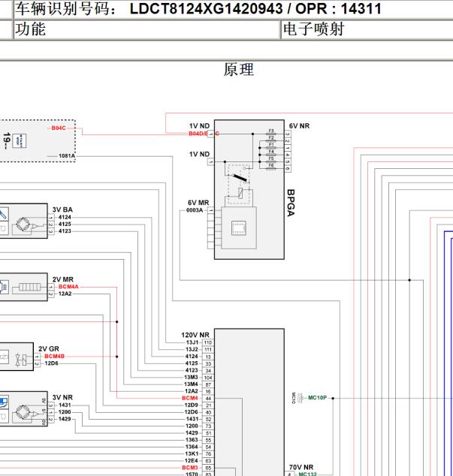Select connector label 70V NR
The image size is (453, 476).
(301, 468)
